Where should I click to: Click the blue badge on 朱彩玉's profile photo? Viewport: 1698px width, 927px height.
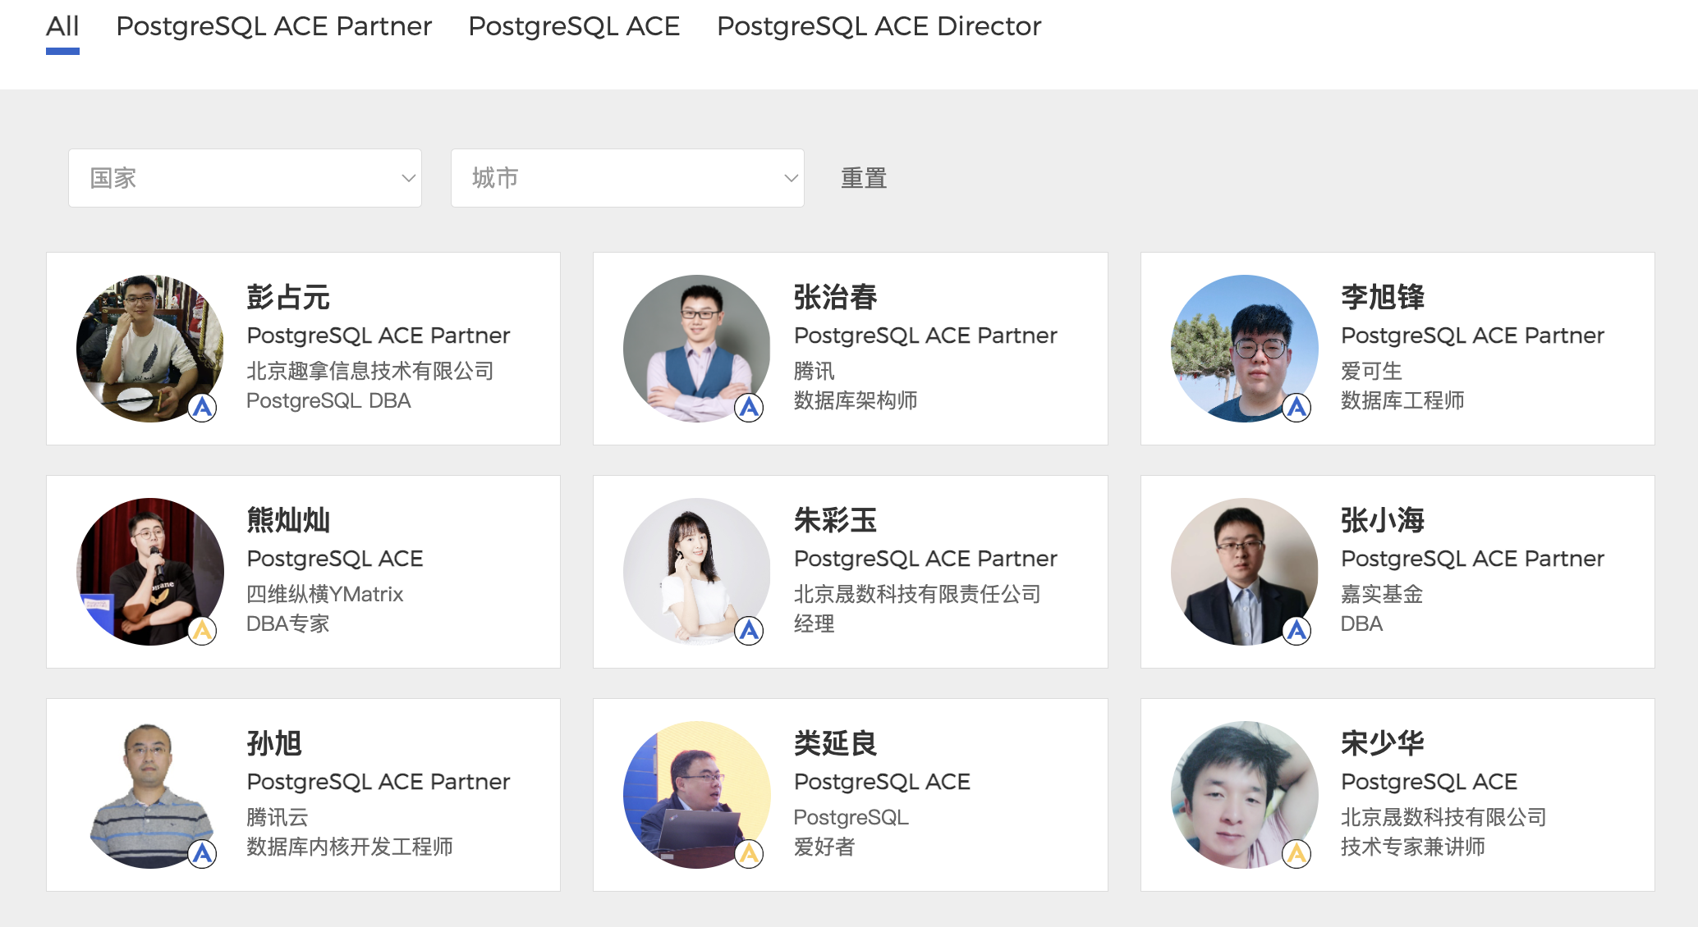[749, 631]
